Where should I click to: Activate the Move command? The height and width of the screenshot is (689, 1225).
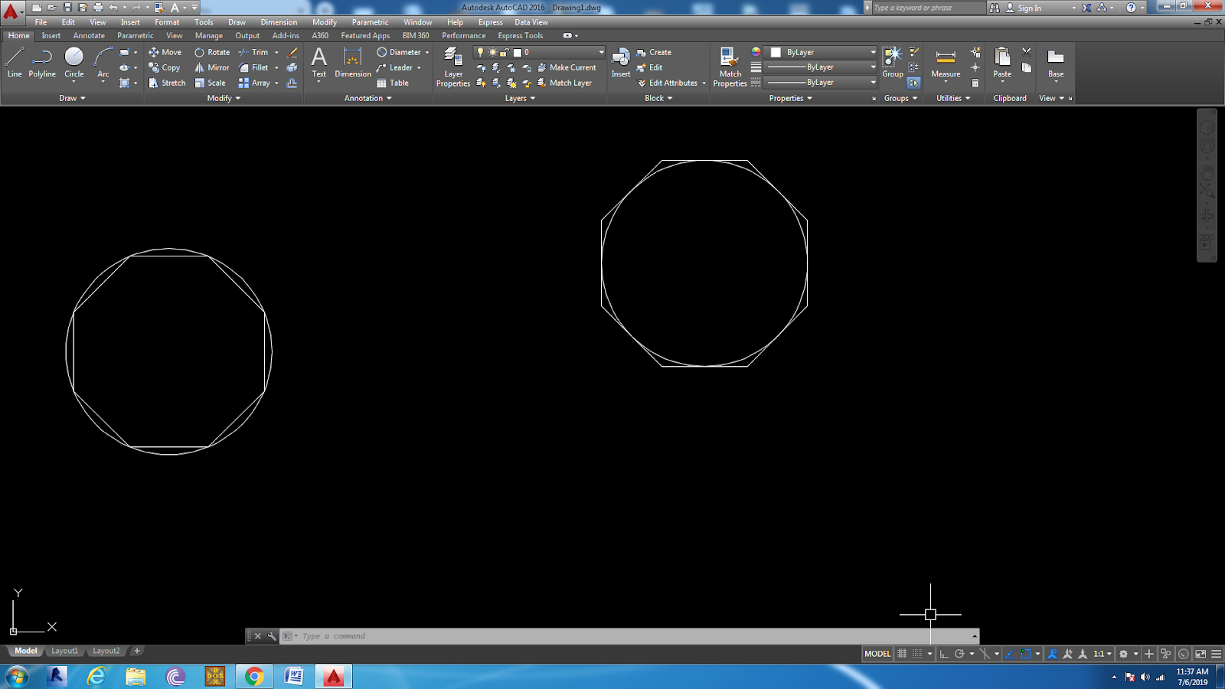pos(165,52)
